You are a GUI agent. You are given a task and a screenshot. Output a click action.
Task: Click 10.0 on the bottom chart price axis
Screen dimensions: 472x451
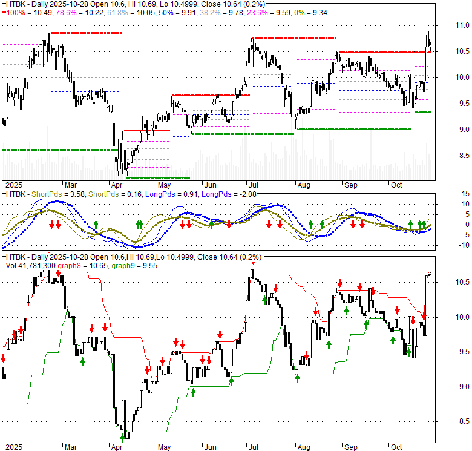464,317
